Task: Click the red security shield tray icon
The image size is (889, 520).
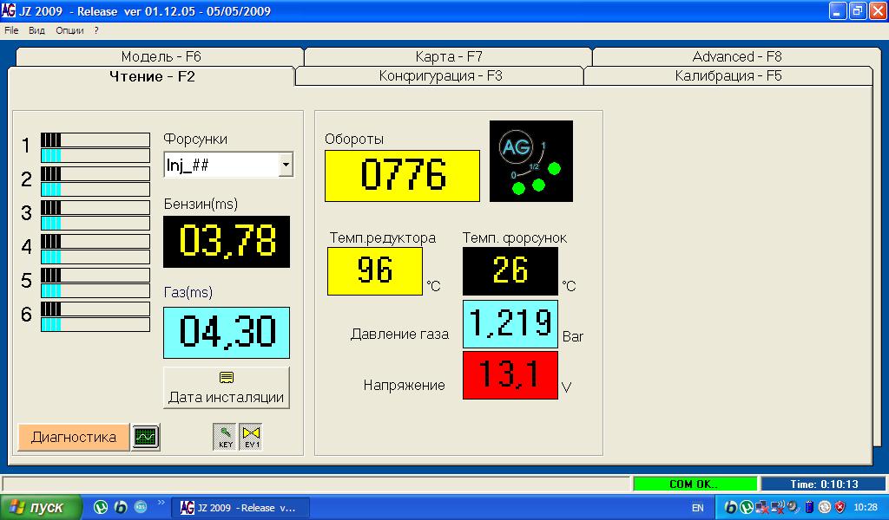Action: pyautogui.click(x=840, y=507)
